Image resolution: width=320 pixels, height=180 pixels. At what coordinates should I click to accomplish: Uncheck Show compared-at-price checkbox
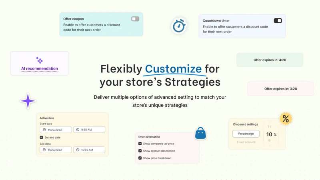point(140,144)
